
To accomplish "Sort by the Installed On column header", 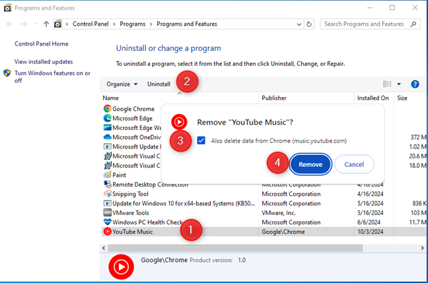I will click(x=374, y=98).
